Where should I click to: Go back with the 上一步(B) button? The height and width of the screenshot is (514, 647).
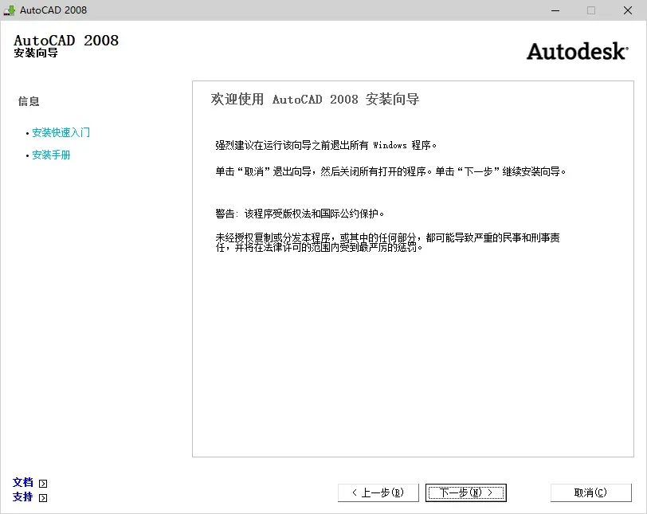(378, 492)
